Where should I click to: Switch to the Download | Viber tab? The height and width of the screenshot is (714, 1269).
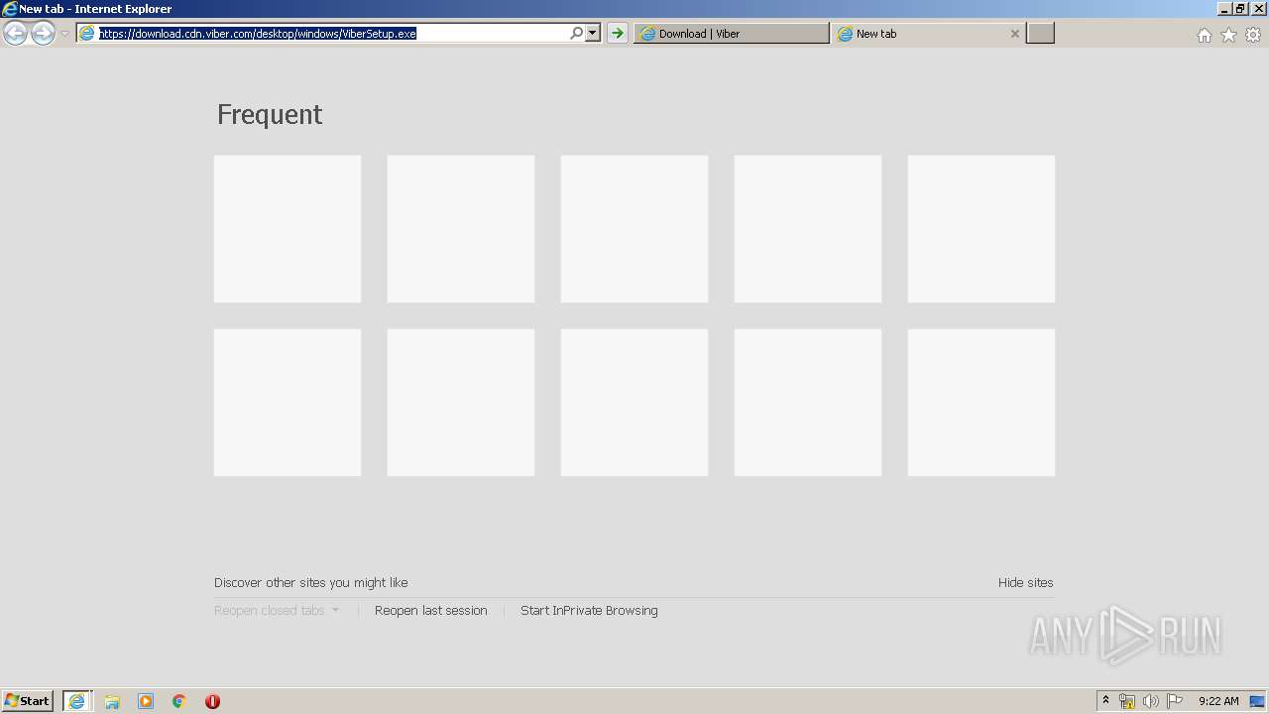pos(732,33)
